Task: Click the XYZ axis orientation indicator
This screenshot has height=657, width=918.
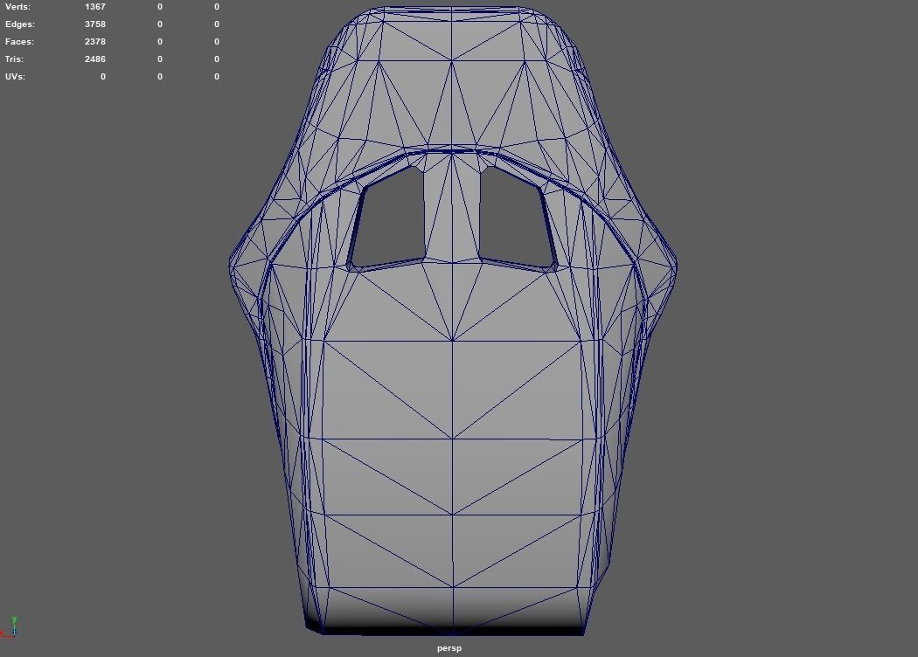Action: click(x=10, y=626)
